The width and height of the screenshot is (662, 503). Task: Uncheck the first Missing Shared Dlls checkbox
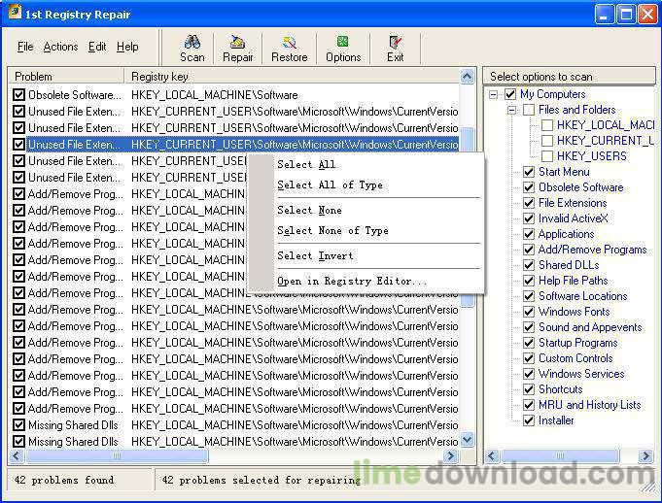pos(18,425)
